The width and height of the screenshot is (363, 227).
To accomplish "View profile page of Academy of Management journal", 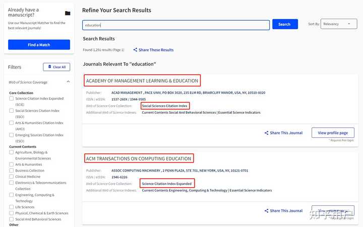I will [x=333, y=133].
